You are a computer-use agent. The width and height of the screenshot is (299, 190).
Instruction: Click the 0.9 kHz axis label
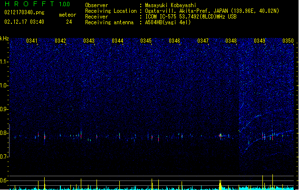pyautogui.click(x=4, y=109)
